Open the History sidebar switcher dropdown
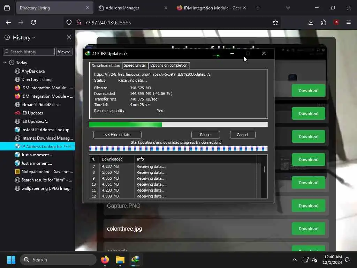Image resolution: width=357 pixels, height=268 pixels. point(24,38)
